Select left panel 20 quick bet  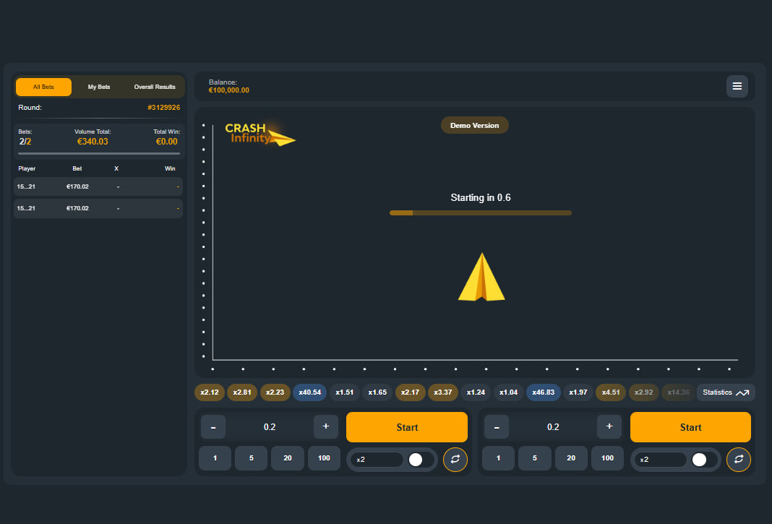click(x=288, y=458)
